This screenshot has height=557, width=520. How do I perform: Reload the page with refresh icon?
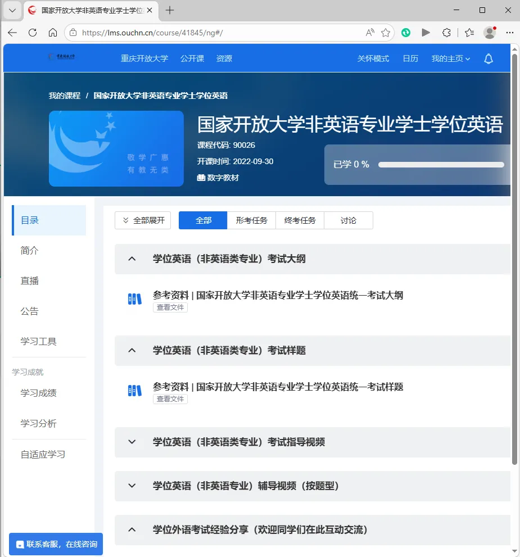point(33,33)
